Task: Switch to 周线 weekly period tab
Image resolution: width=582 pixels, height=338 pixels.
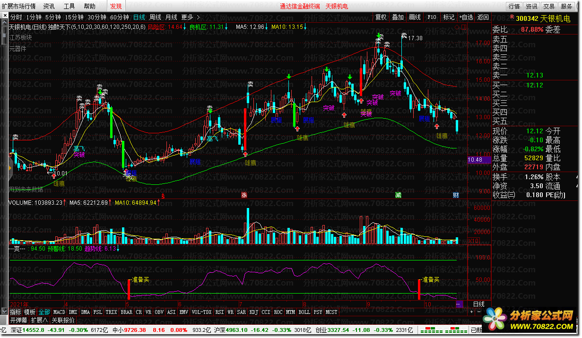Action: pos(155,17)
